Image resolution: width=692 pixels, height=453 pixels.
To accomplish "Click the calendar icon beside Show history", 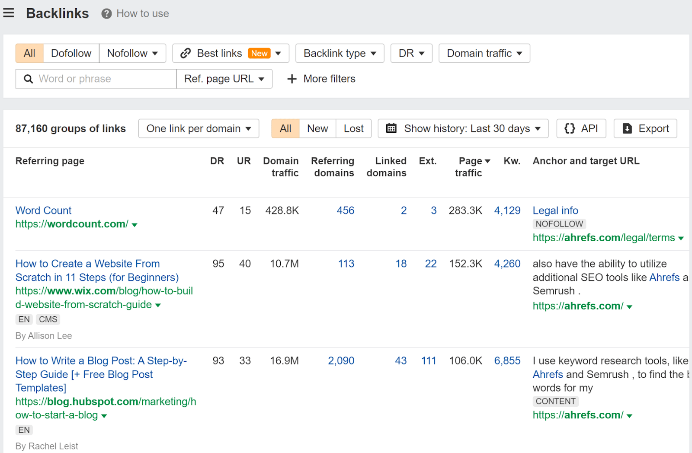I will tap(392, 128).
